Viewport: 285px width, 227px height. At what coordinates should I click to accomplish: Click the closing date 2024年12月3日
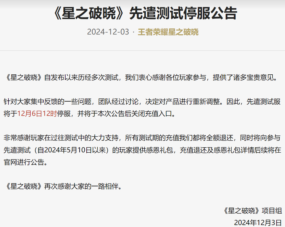(258, 223)
